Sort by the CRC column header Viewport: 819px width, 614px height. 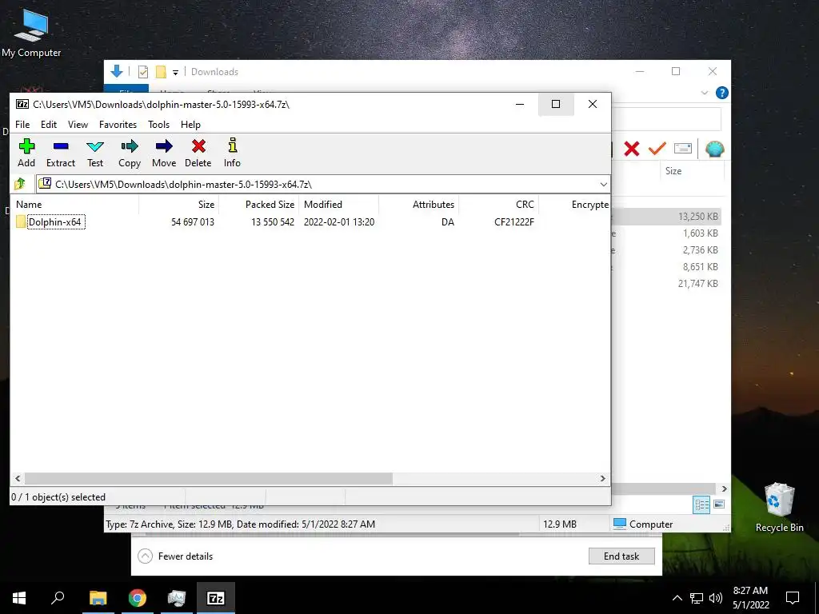pyautogui.click(x=499, y=204)
